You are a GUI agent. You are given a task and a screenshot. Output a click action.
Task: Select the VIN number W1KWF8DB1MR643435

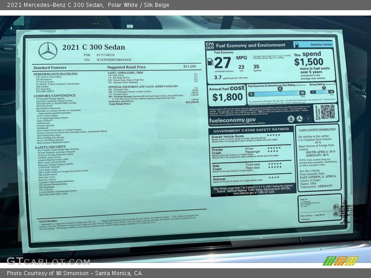pos(114,60)
